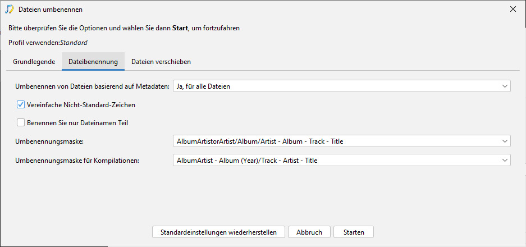
Task: Open the Umbenennungsmaske dropdown arrow
Action: pos(505,141)
